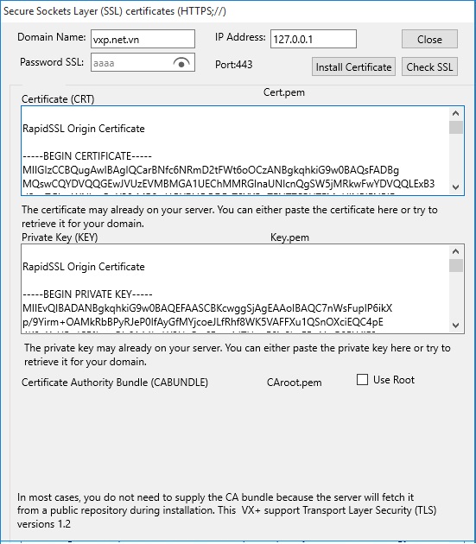Click the Private Key box scrollbar thumb
Image resolution: width=476 pixels, height=544 pixels.
(x=456, y=266)
